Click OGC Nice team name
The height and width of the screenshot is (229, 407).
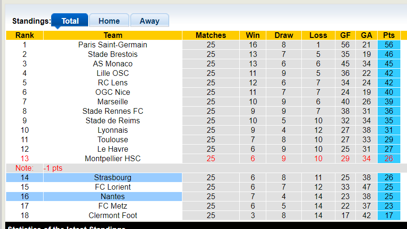(113, 92)
